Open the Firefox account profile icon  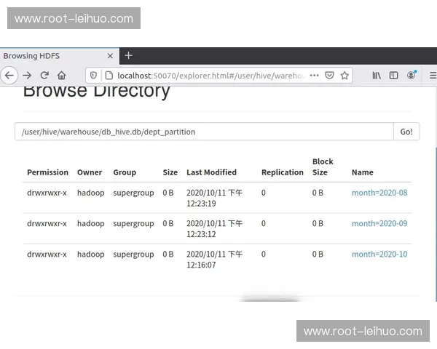[412, 75]
